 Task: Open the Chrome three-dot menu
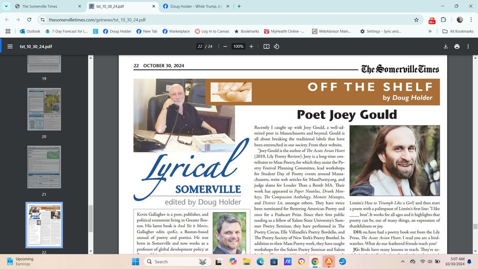[x=472, y=19]
